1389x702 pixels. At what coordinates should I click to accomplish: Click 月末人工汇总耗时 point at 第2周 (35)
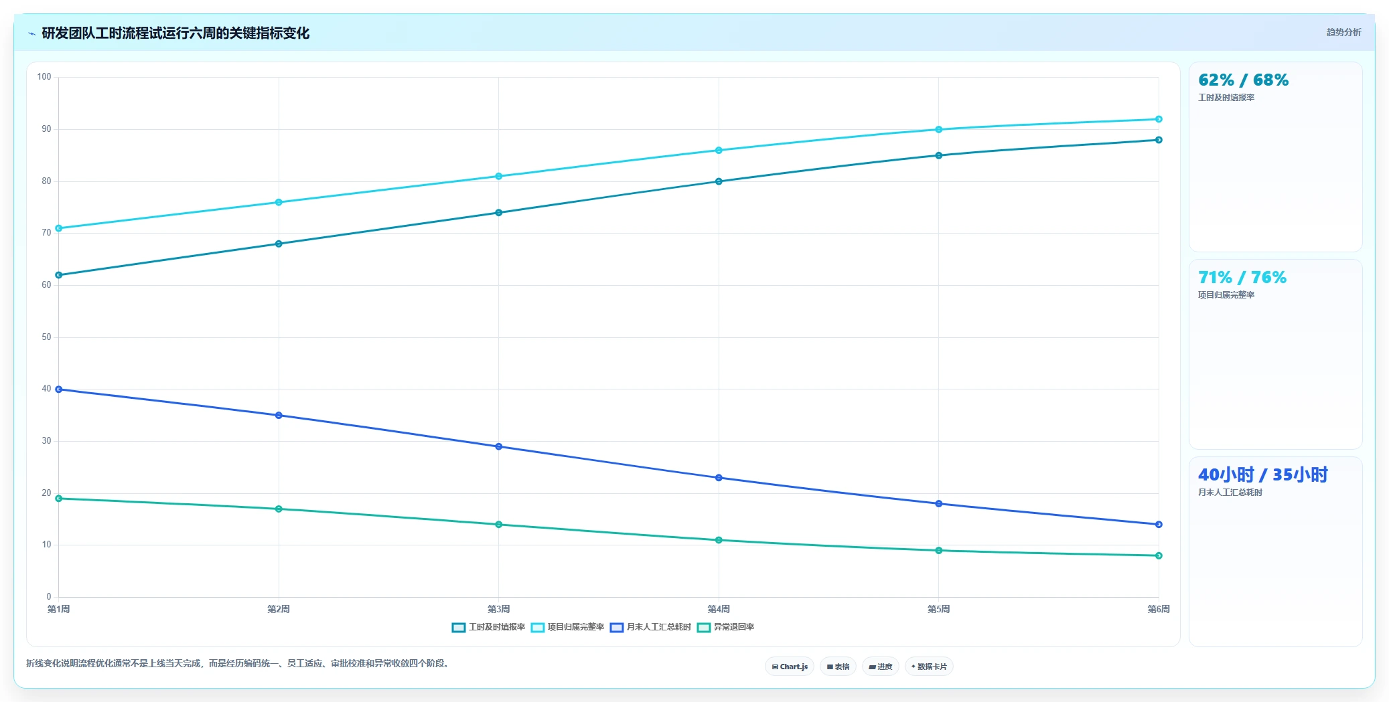point(279,416)
